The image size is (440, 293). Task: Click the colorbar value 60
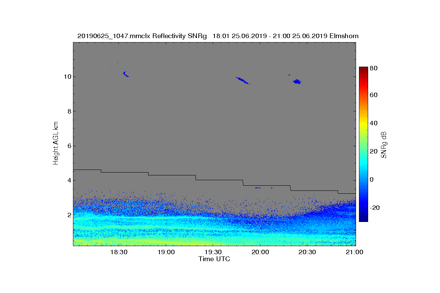(x=374, y=95)
